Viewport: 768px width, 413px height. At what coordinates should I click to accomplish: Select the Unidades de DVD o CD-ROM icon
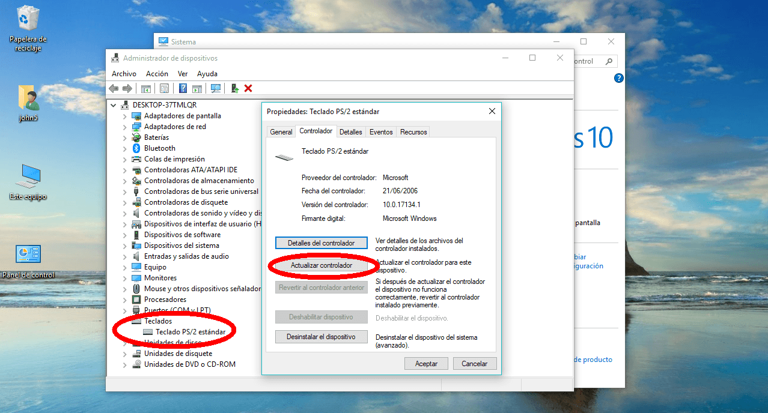[x=136, y=364]
